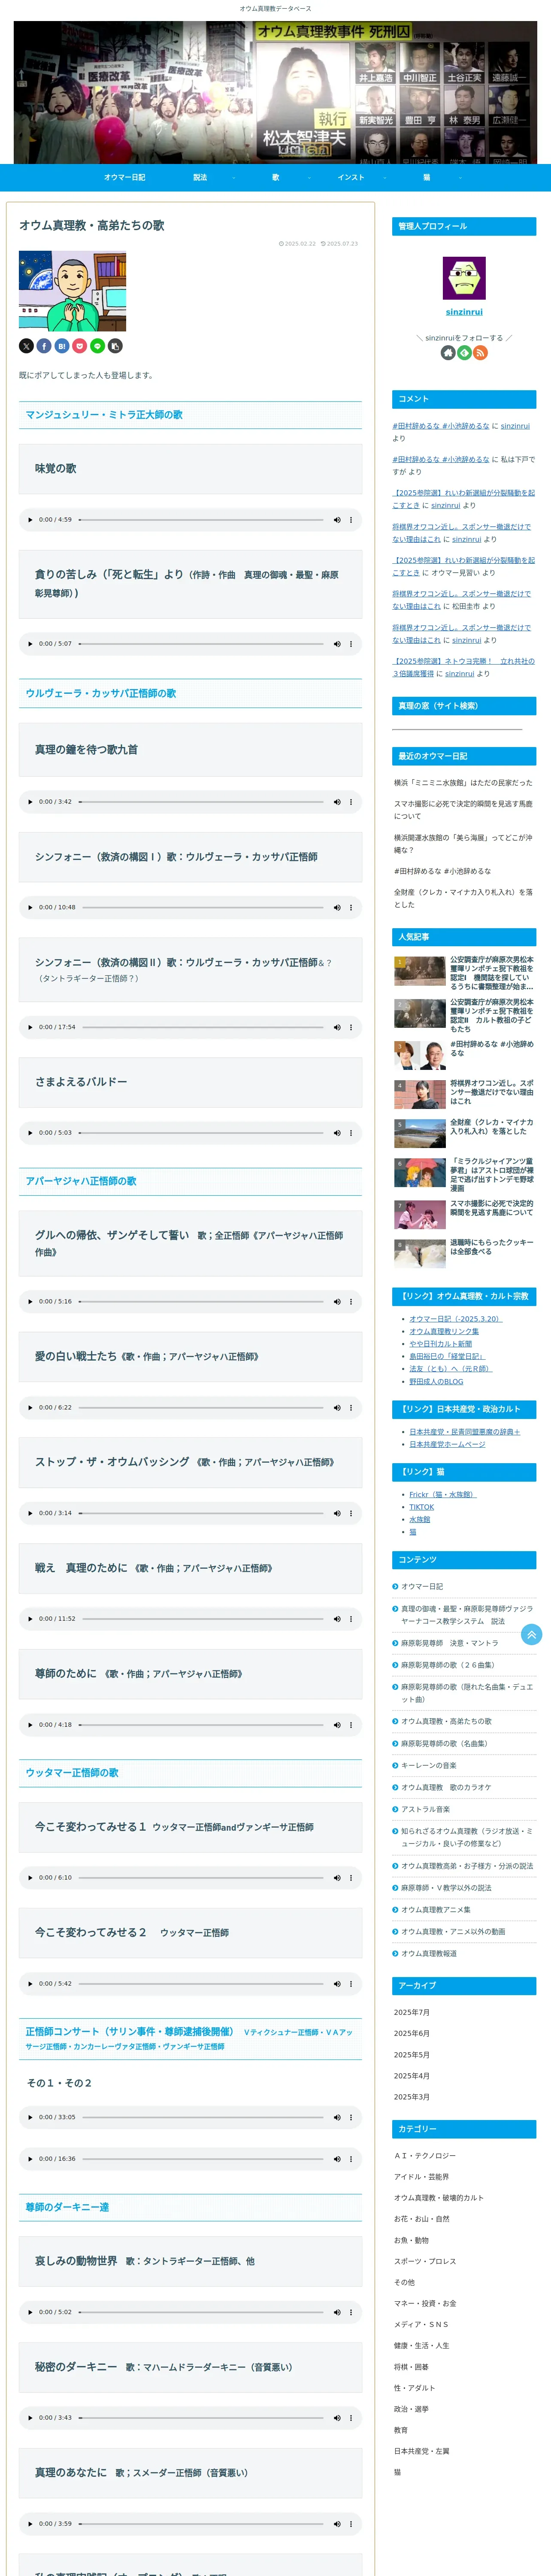
Task: Play the 6:22 愛の白い戦士たち audio
Action: 30,1408
